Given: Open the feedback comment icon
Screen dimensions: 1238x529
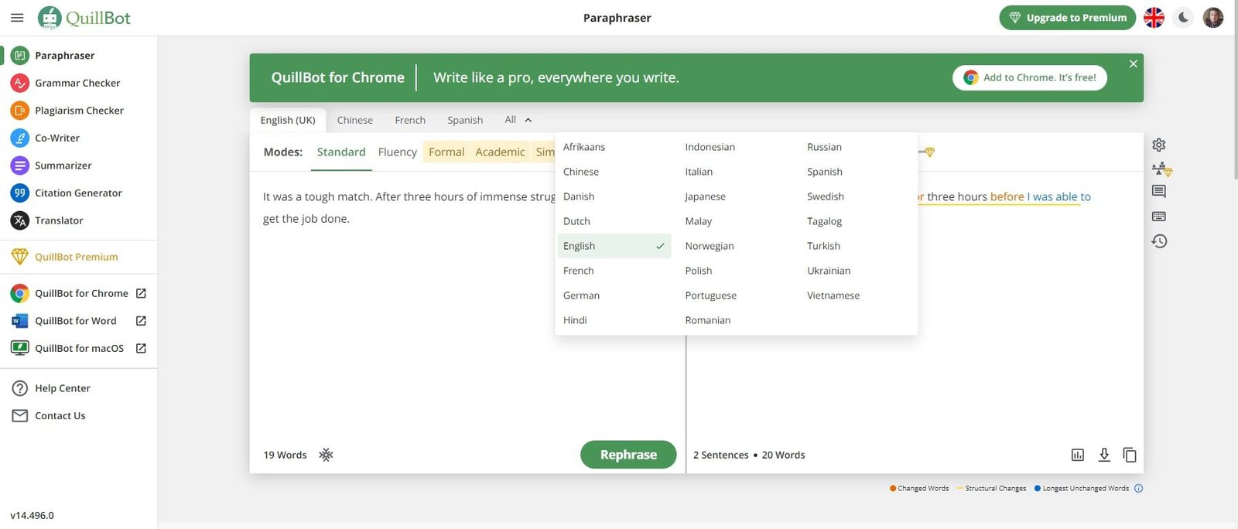Looking at the screenshot, I should coord(1158,192).
